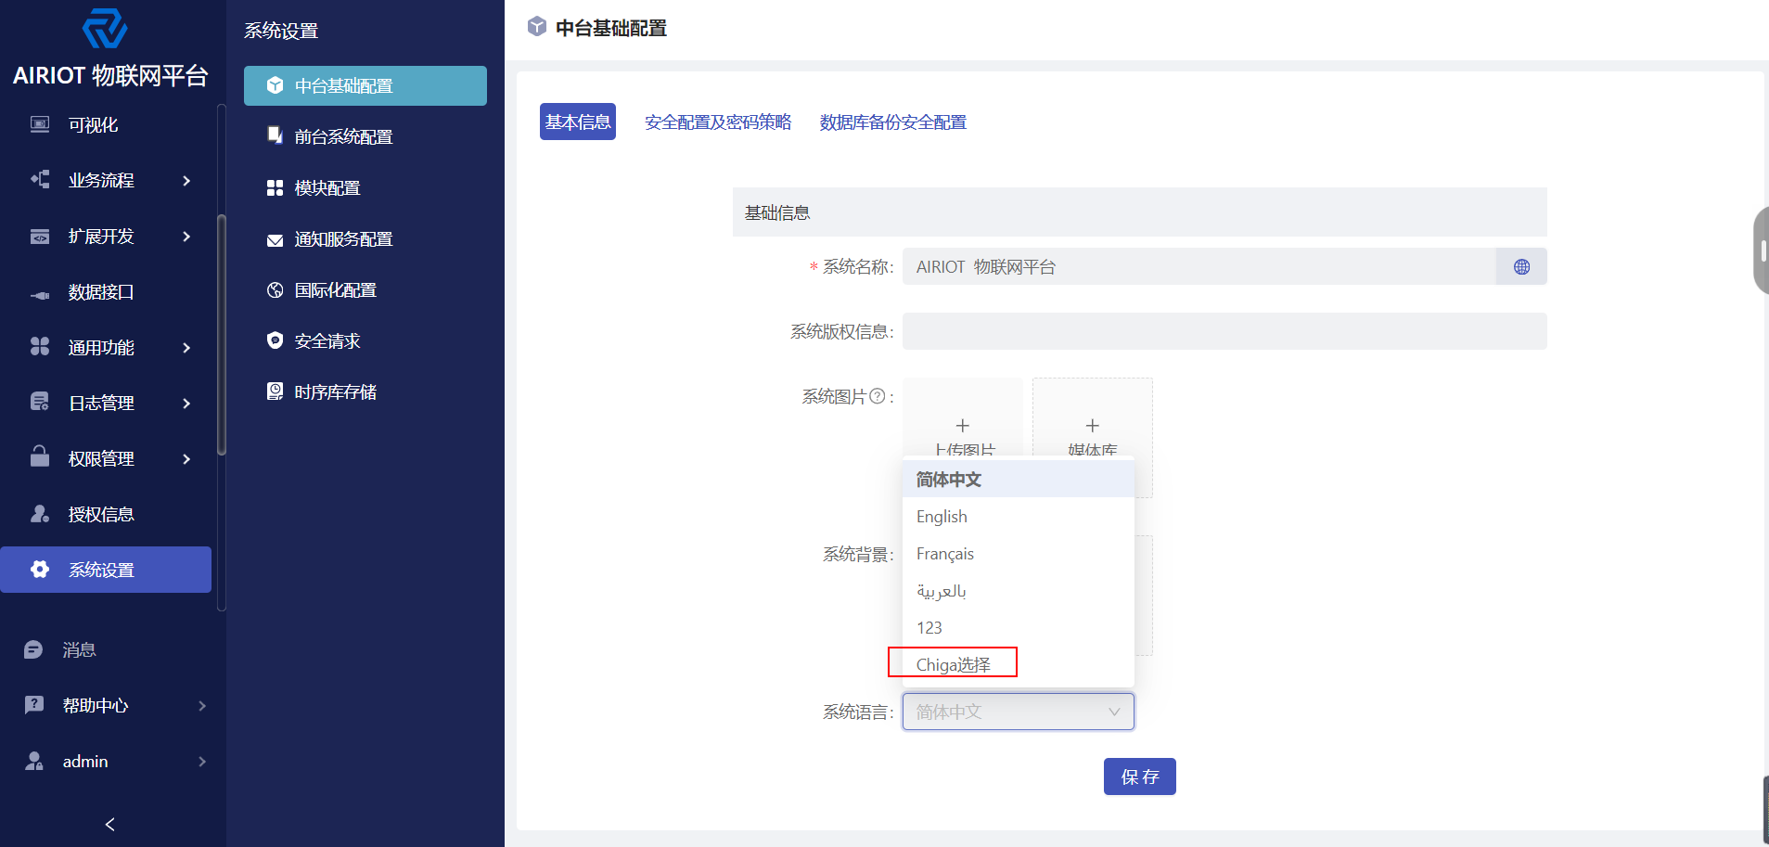Open 安全请求 menu item
This screenshot has height=847, width=1769.
[x=365, y=340]
